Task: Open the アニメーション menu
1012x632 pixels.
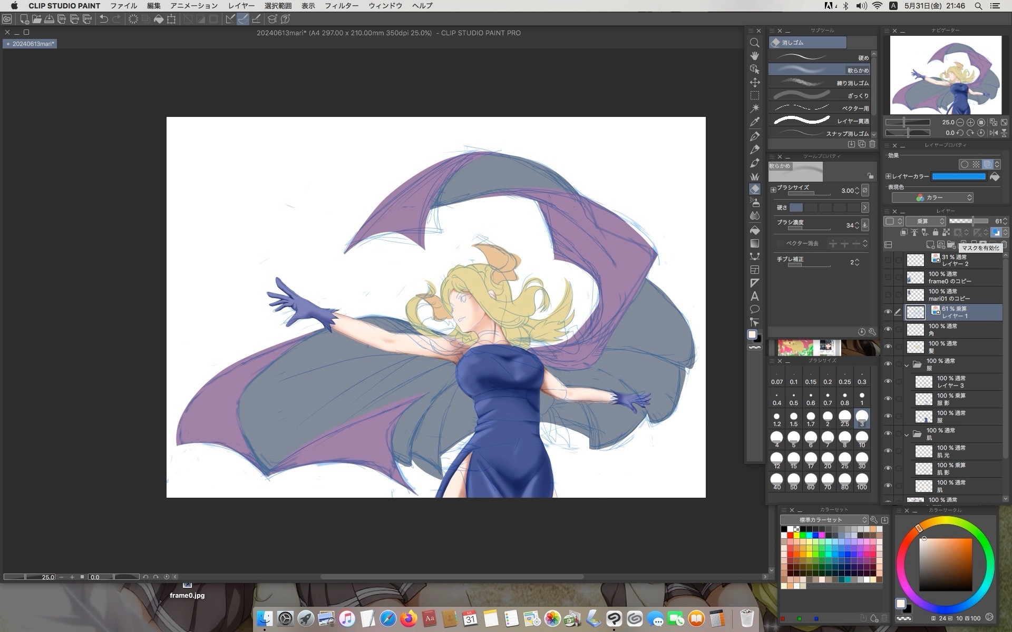Action: tap(193, 6)
